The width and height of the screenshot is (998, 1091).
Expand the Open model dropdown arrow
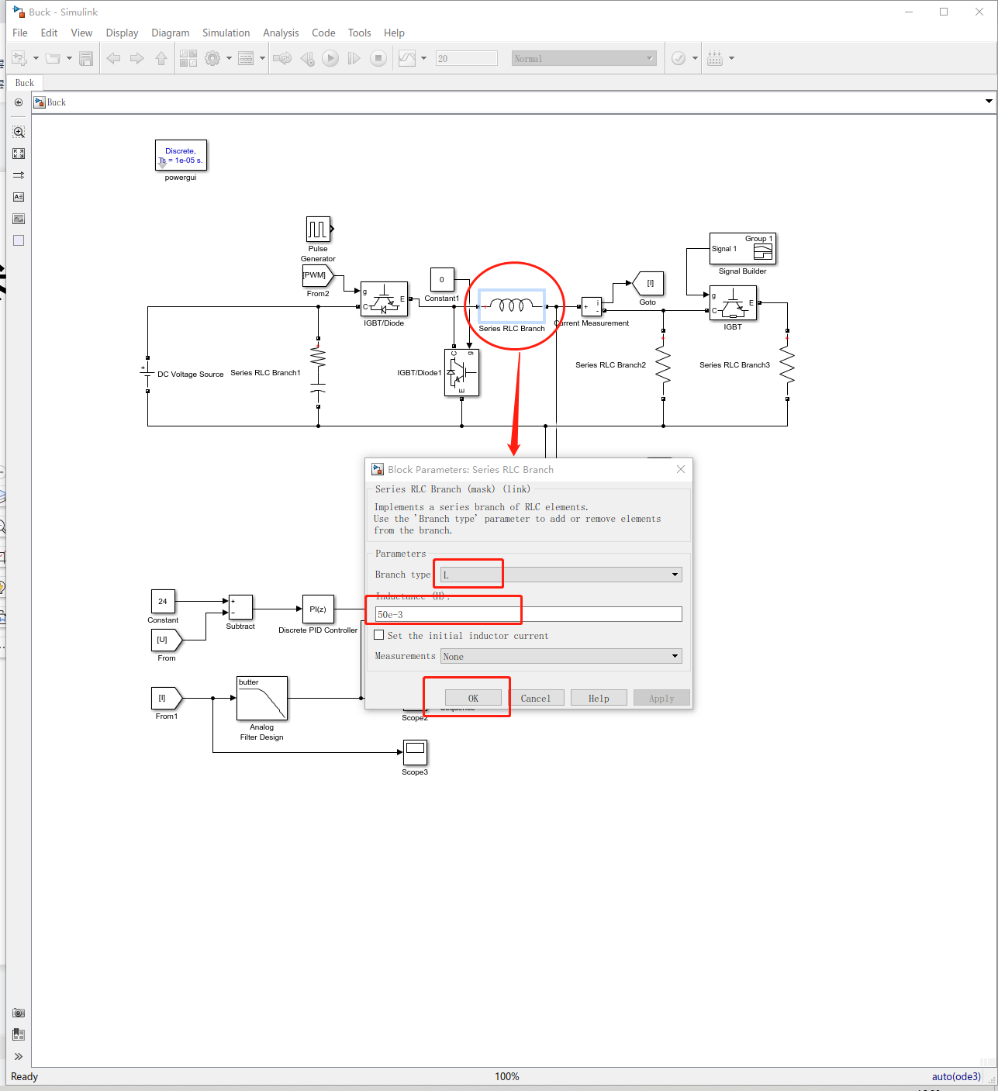(69, 58)
